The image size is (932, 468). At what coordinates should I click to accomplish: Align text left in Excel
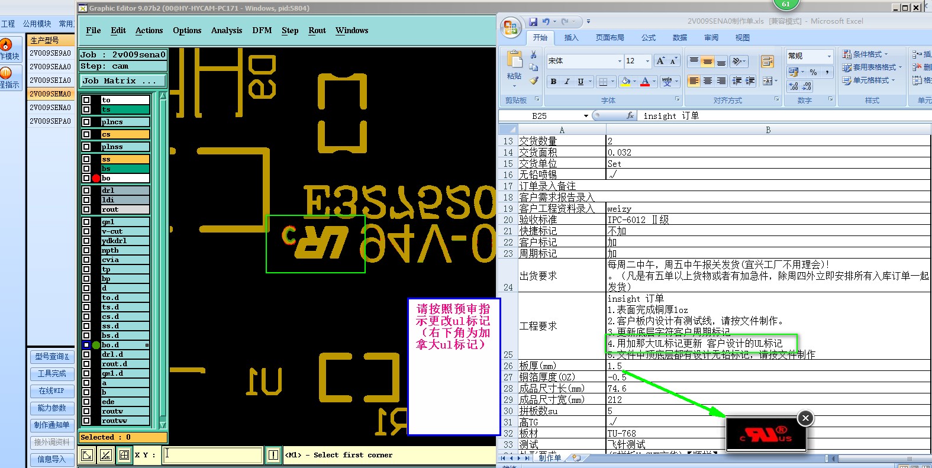[x=694, y=81]
